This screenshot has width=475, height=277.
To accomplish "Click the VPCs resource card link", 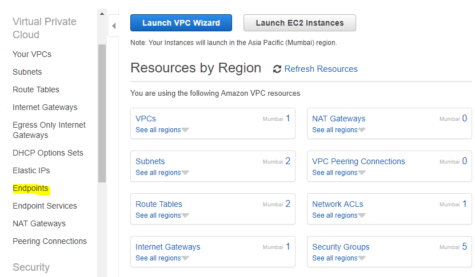I will [146, 119].
